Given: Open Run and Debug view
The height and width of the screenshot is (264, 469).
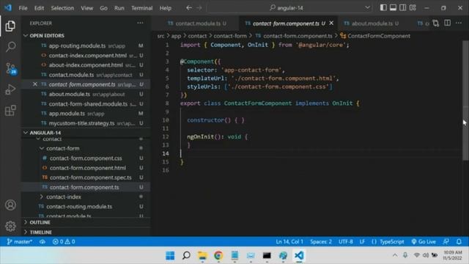Looking at the screenshot, I should point(10,89).
